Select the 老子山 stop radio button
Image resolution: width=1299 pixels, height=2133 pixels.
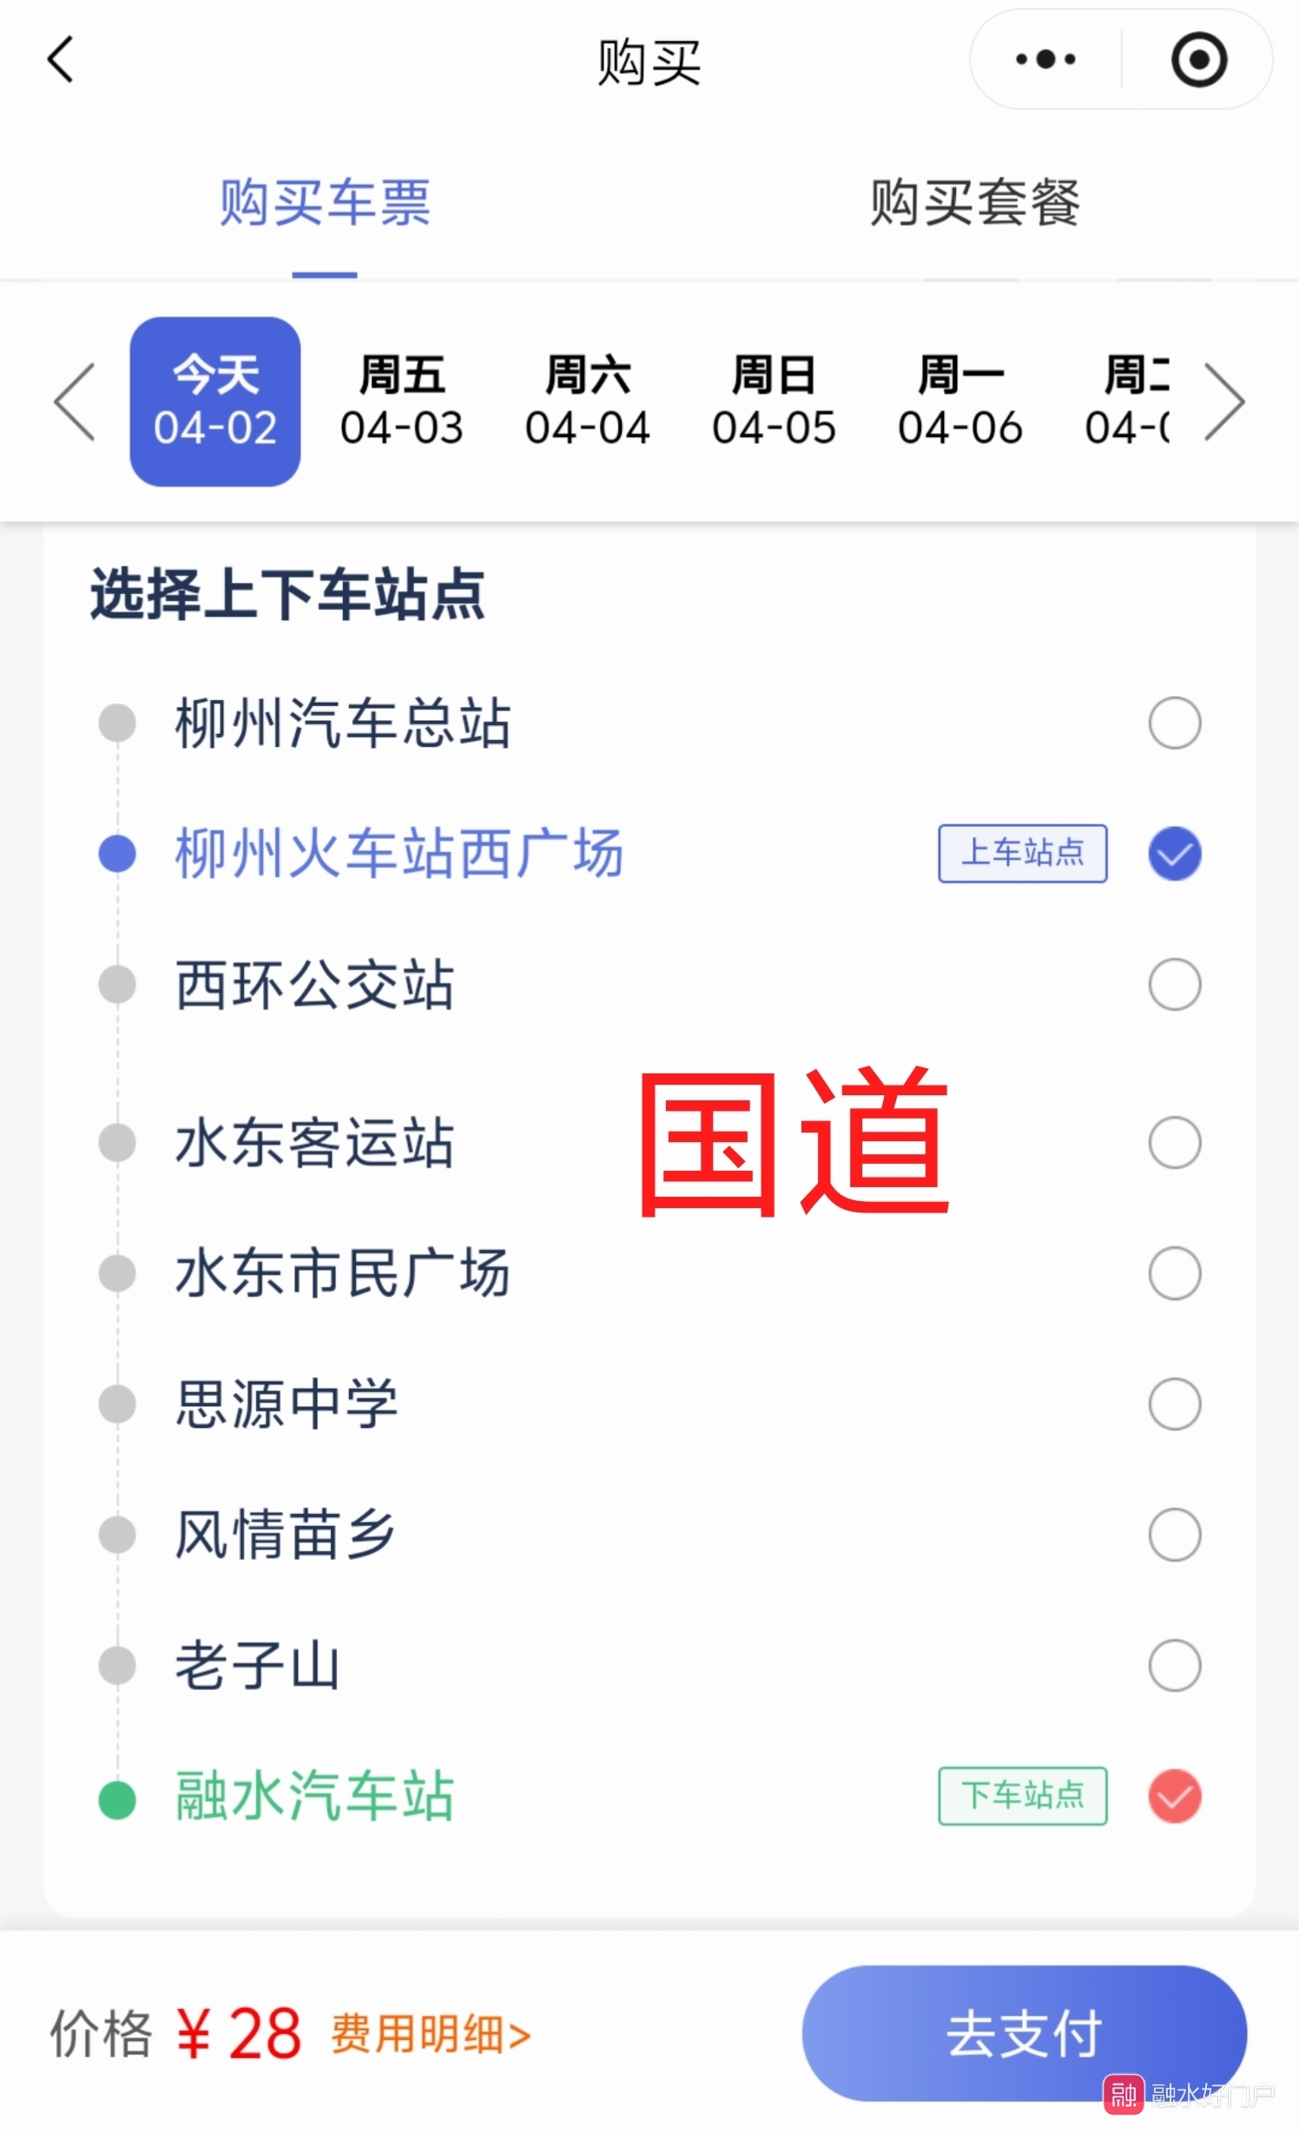[1174, 1665]
